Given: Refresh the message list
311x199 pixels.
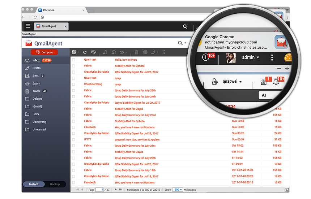Looking at the screenshot, I should coord(85,52).
